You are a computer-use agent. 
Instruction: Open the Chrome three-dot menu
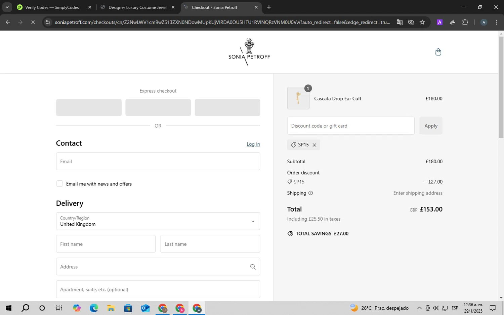497,22
